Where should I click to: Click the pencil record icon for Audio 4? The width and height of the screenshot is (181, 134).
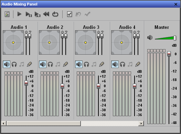(x=138, y=64)
